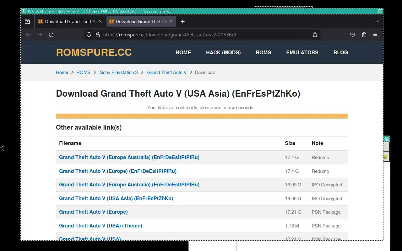This screenshot has width=402, height=251.
Task: Open ROMS navigation menu item
Action: tap(263, 52)
